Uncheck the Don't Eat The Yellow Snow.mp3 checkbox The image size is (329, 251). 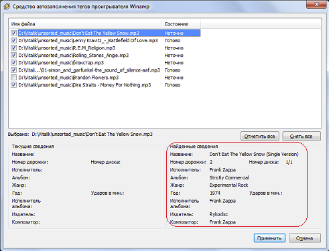[x=14, y=33]
